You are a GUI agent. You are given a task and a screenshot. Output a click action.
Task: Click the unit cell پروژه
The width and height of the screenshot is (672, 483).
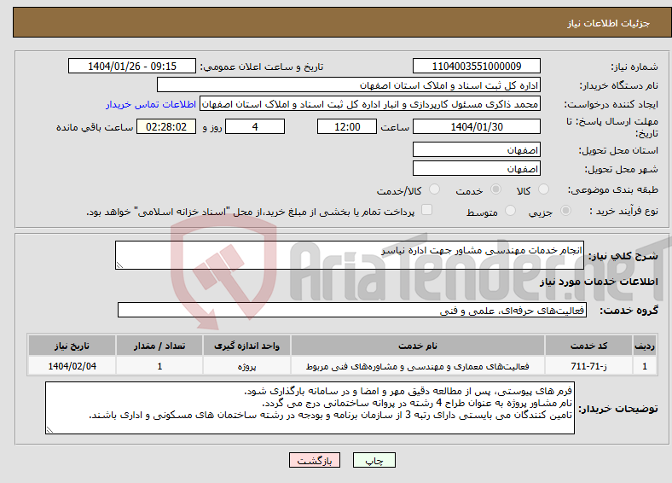[x=246, y=366]
